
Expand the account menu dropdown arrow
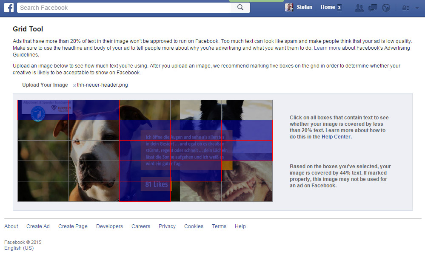(x=416, y=8)
